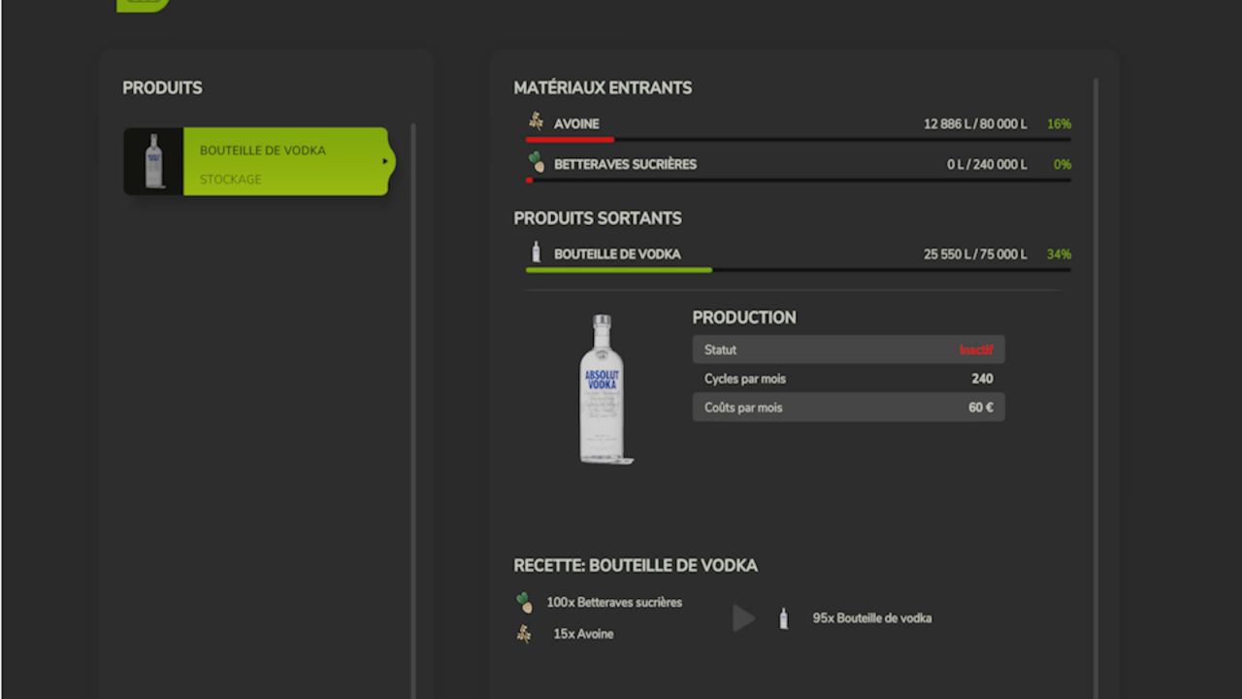Viewport: 1242px width, 699px height.
Task: Click the AVOINE fill level progress bar
Action: 798,140
